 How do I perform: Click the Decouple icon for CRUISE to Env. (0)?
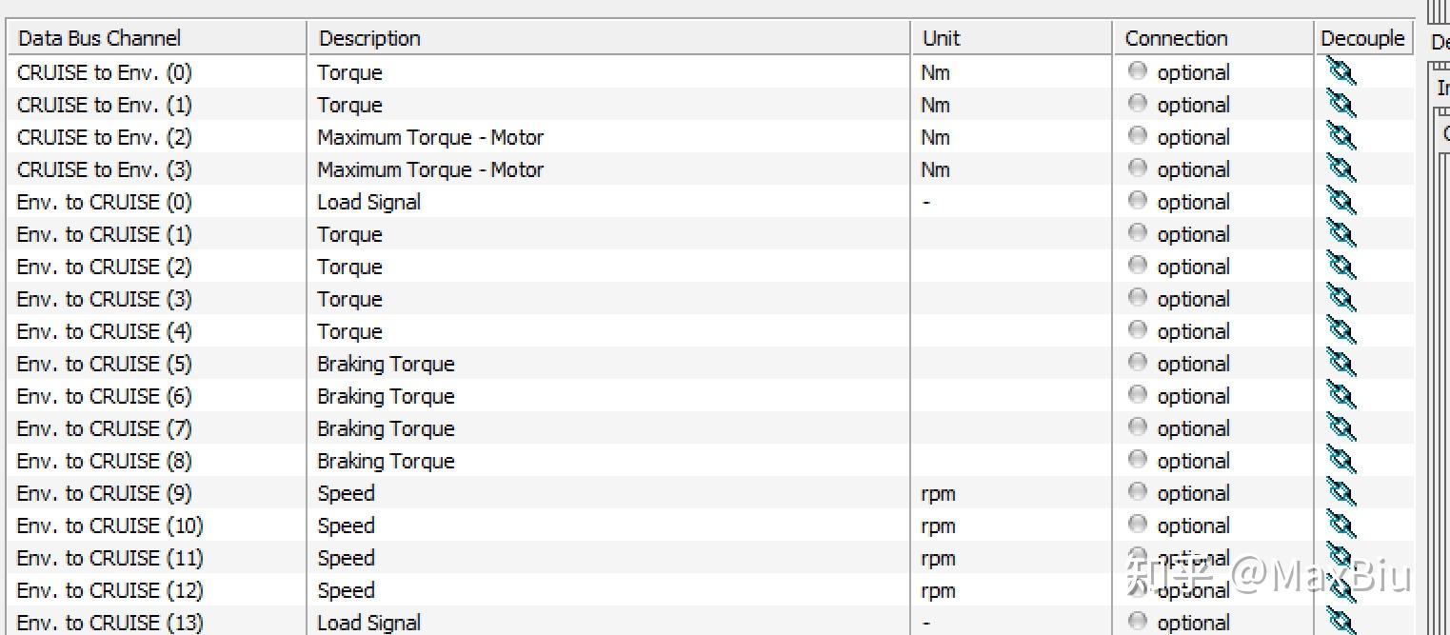pos(1341,72)
